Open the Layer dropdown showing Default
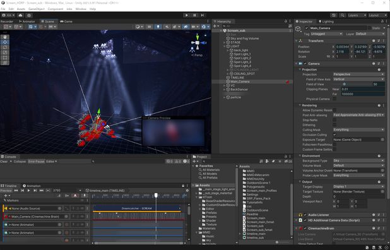The height and width of the screenshot is (250, 390). (x=370, y=34)
